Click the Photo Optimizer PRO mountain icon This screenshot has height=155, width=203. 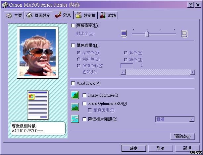75,107
